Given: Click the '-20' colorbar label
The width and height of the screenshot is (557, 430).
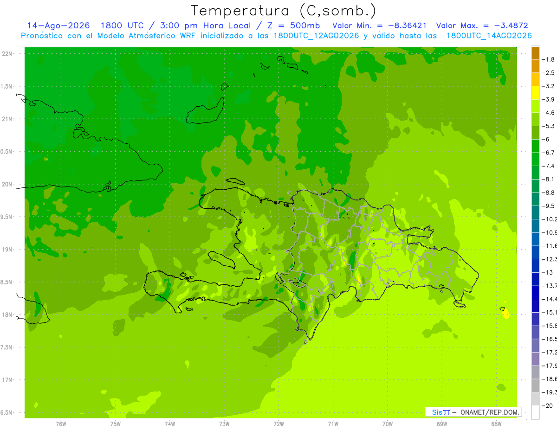Looking at the screenshot, I should pyautogui.click(x=548, y=405).
